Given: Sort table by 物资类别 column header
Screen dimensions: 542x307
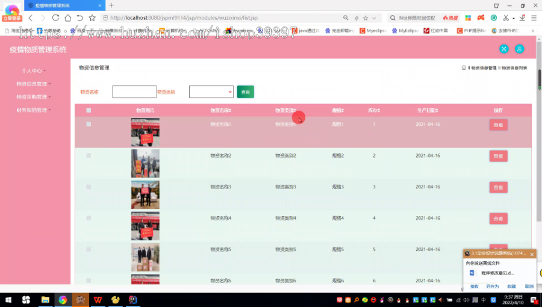Looking at the screenshot, I should (x=285, y=111).
